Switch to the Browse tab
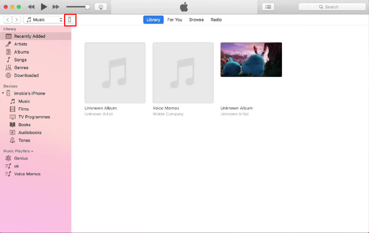The image size is (369, 233). [196, 20]
